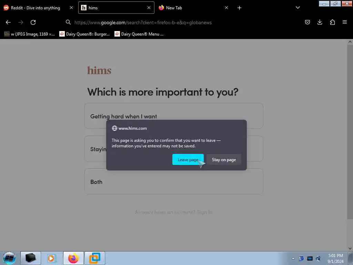Click the monitor tray icon
The height and width of the screenshot is (265, 353).
point(310,258)
